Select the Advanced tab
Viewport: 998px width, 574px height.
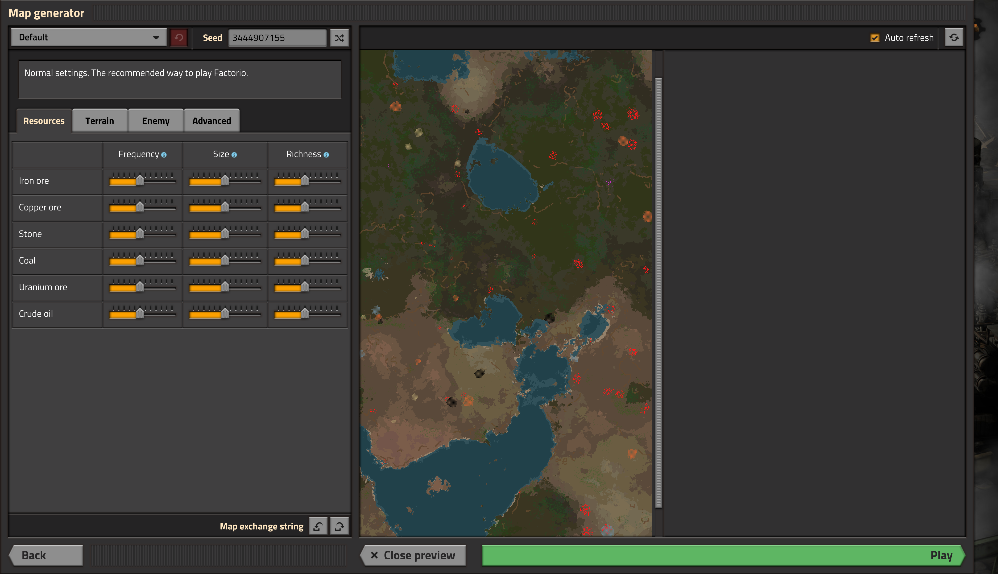212,121
